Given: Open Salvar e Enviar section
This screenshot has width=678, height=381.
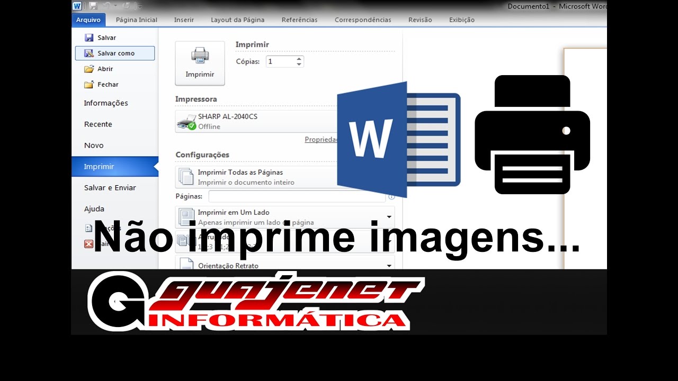Looking at the screenshot, I should click(110, 188).
